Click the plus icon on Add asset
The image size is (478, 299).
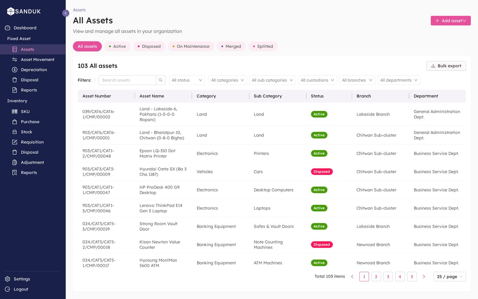[x=437, y=21]
